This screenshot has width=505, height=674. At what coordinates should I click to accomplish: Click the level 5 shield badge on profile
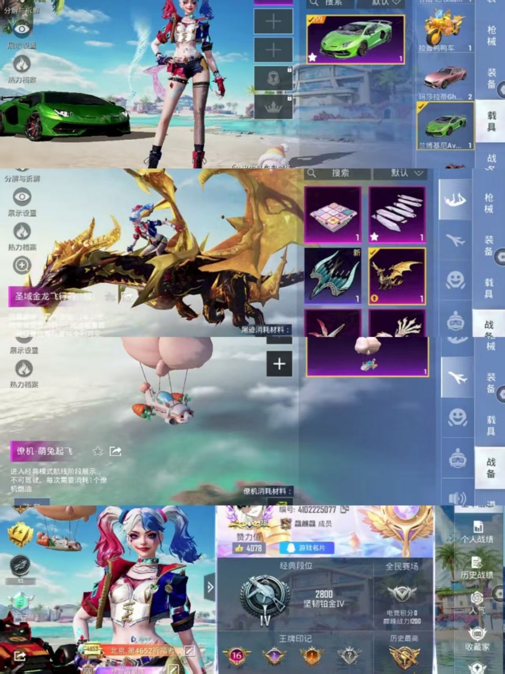(x=21, y=601)
